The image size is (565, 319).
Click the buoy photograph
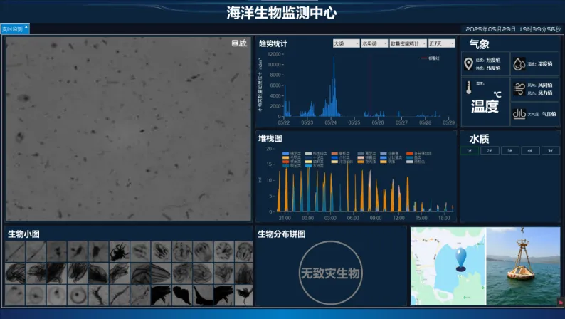pyautogui.click(x=523, y=266)
